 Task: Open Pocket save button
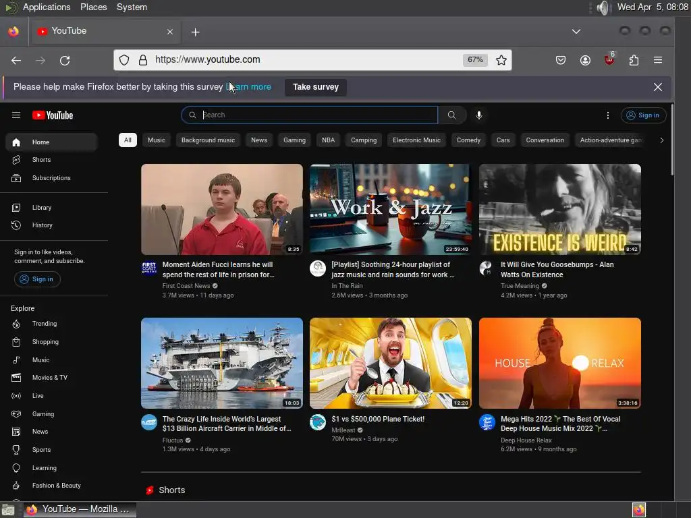click(x=561, y=60)
